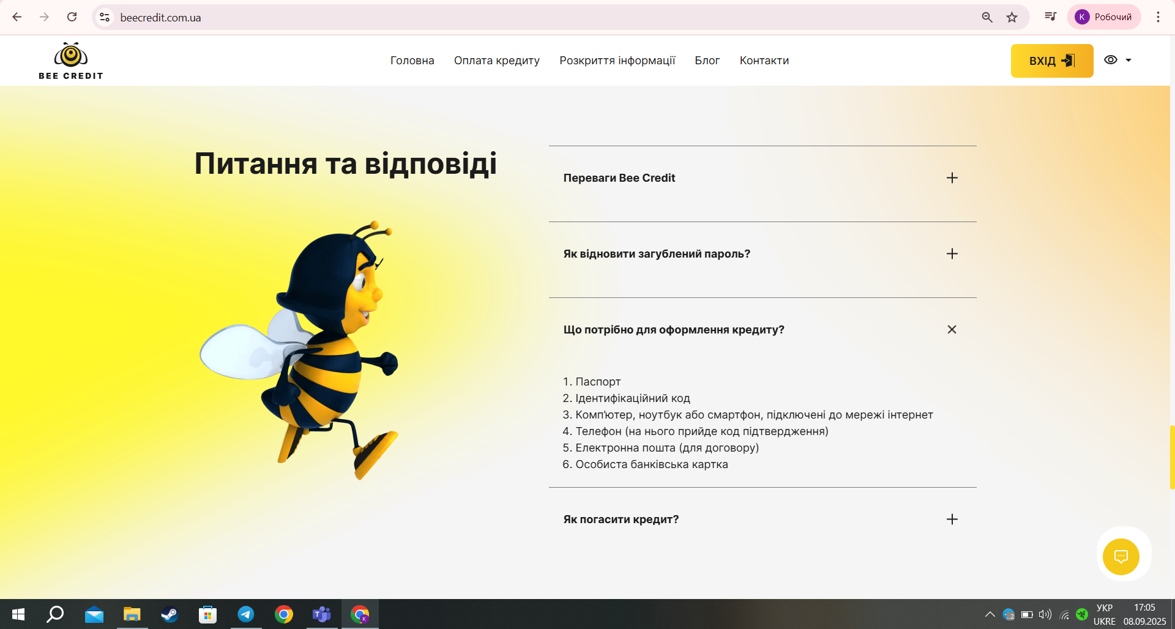Click the Як погасити кредит? heading
The height and width of the screenshot is (629, 1175).
click(x=621, y=519)
